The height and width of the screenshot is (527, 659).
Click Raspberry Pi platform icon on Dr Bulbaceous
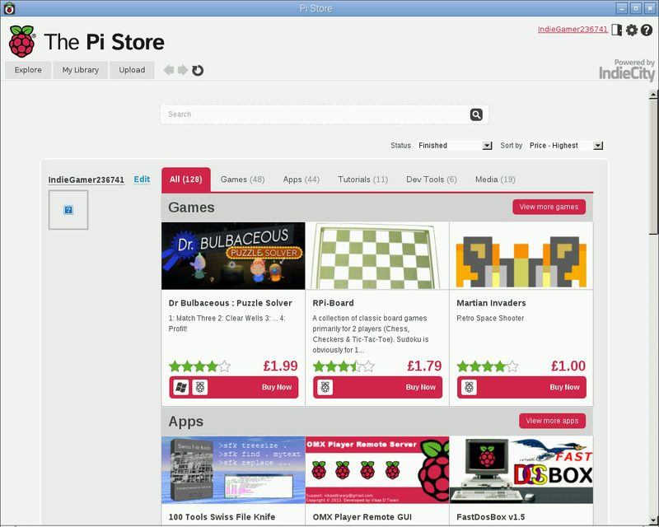click(x=200, y=387)
